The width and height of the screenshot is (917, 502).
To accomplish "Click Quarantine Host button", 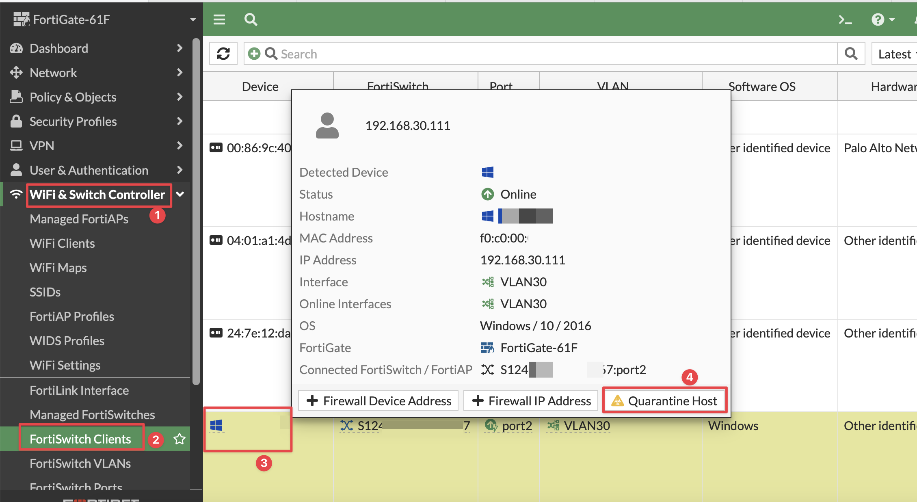I will [665, 401].
